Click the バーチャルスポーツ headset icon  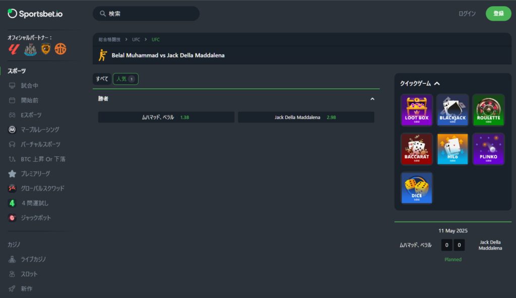[x=12, y=144]
